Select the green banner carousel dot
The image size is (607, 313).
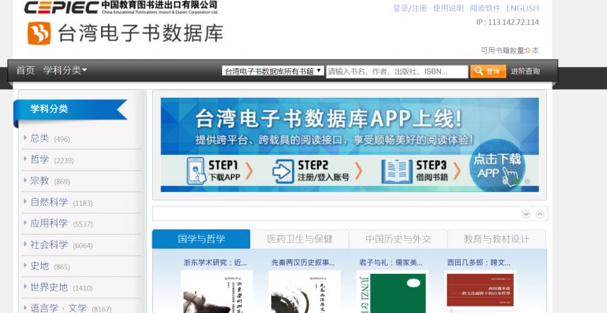tap(517, 181)
